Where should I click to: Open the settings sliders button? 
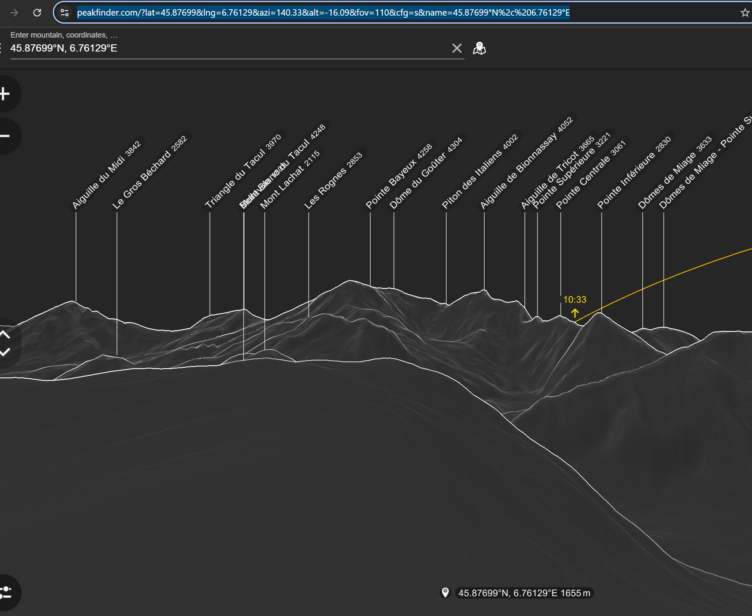pyautogui.click(x=6, y=592)
